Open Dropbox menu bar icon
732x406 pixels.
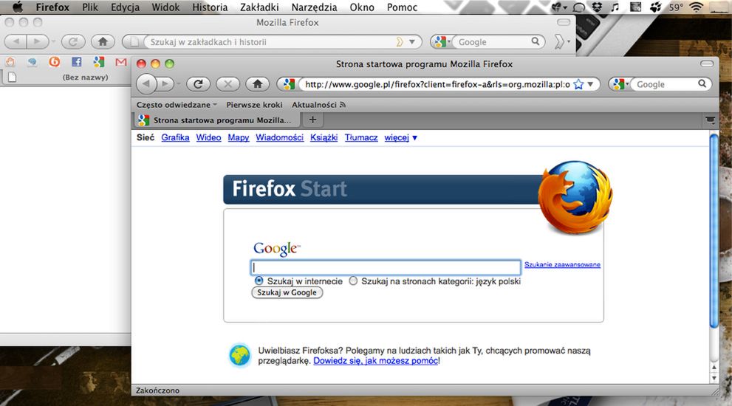(597, 7)
